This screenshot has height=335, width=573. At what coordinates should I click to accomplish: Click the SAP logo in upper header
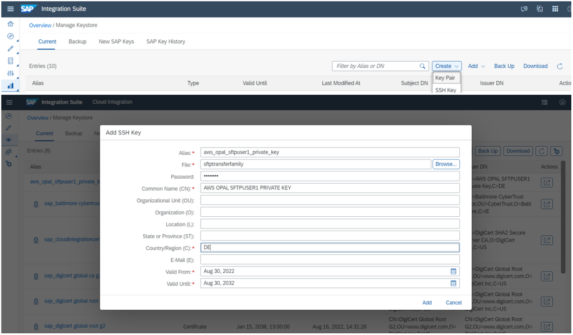coord(28,9)
